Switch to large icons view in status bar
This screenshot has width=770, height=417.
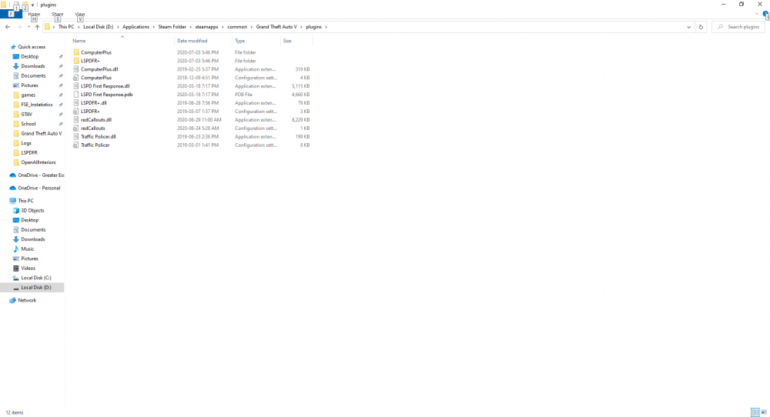[x=764, y=412]
